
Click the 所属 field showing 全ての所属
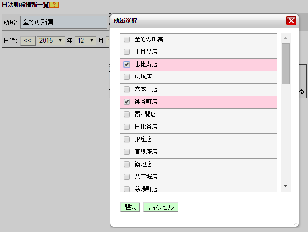point(63,22)
